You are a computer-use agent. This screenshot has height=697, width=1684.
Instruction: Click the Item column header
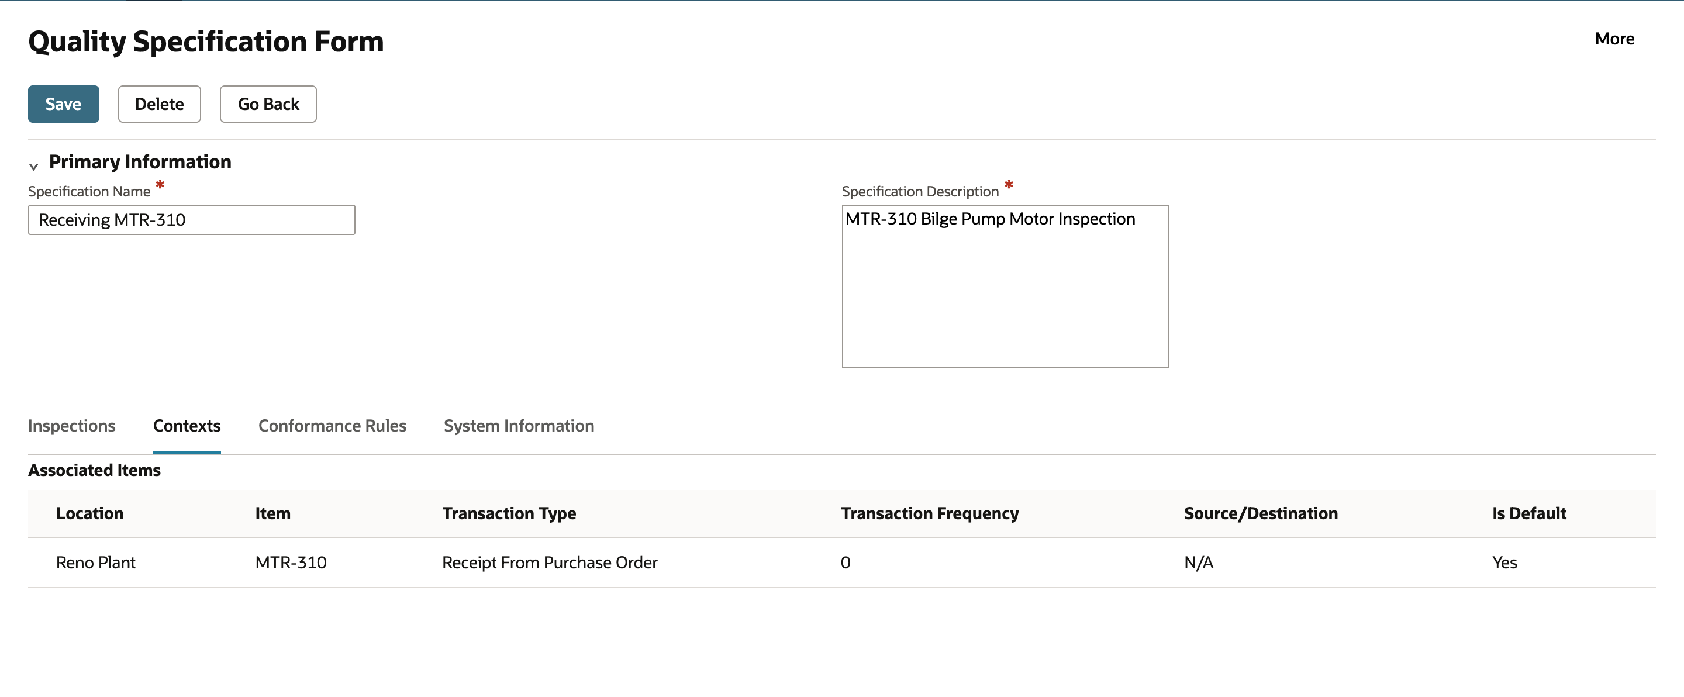click(x=272, y=513)
